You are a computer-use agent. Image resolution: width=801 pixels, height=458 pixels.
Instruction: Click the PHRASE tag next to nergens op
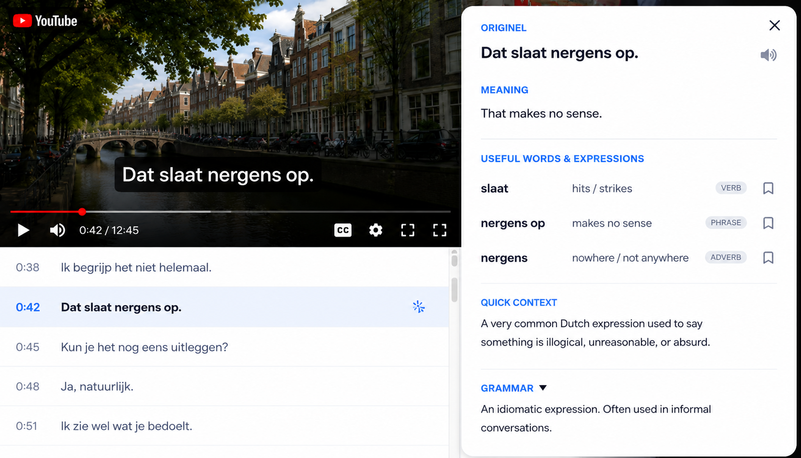pyautogui.click(x=726, y=223)
